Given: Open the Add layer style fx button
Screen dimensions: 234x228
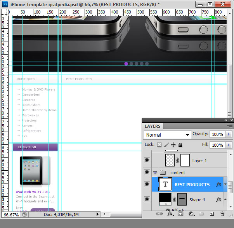Looking at the screenshot, I should tap(170, 214).
